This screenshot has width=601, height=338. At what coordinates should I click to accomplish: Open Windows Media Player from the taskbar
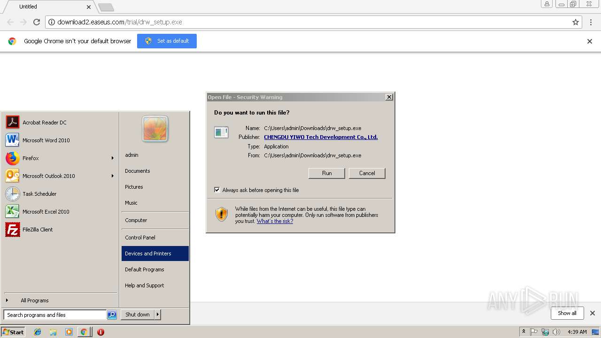(x=69, y=332)
